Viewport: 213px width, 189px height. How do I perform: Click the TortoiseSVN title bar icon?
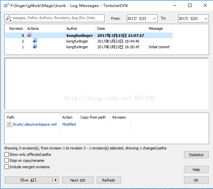[6, 6]
